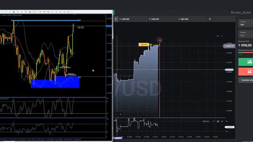The image size is (253, 142).
Task: Select the MN timeframe in MetaTrader toolbar
Action: pyautogui.click(x=68, y=12)
